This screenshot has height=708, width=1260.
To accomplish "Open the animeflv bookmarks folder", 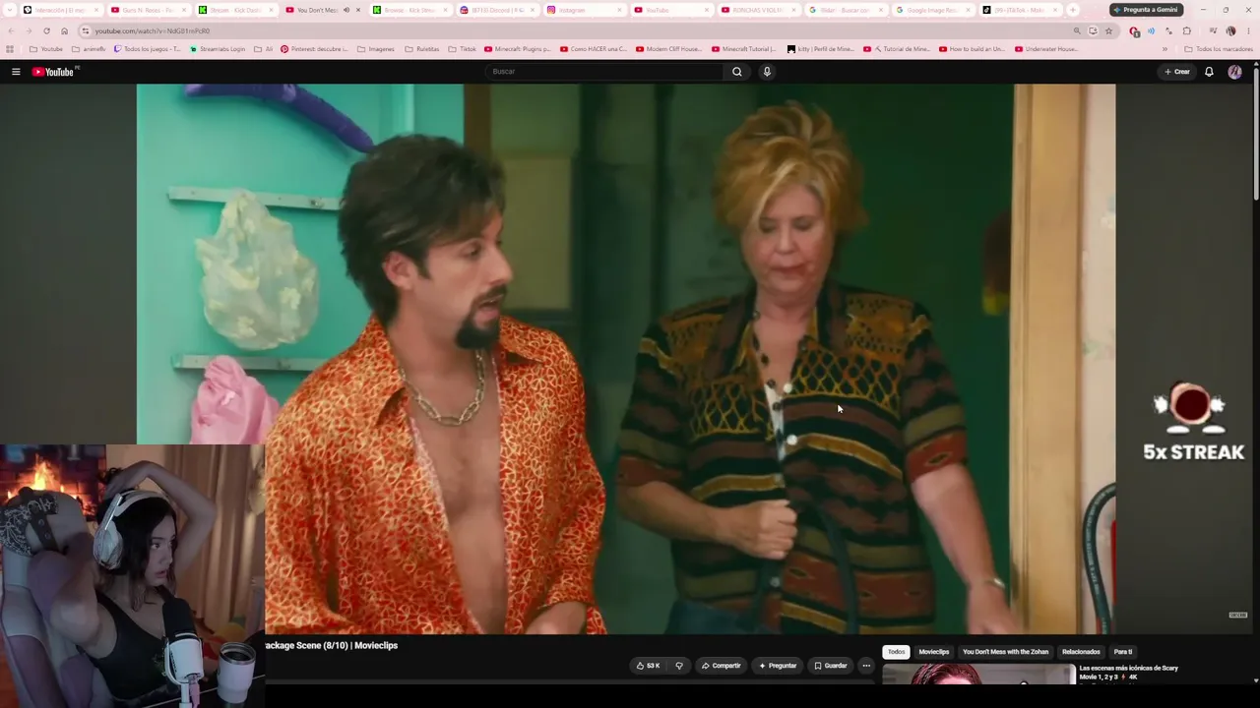I will (89, 49).
